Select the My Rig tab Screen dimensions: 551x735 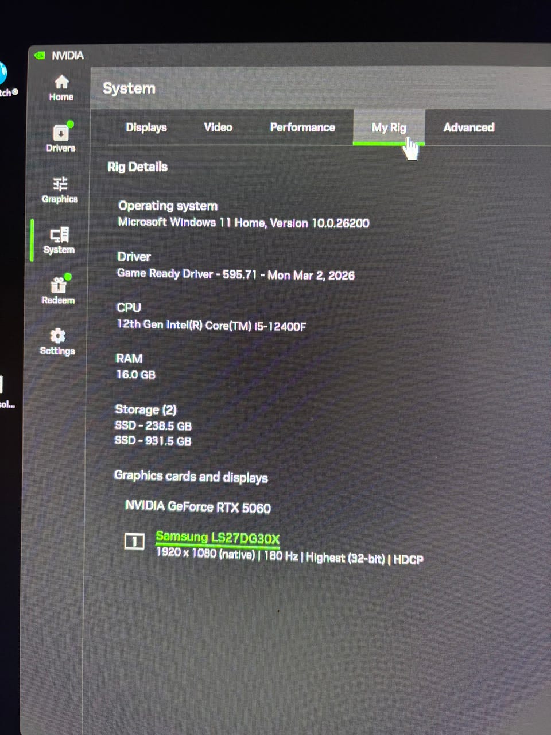coord(389,127)
